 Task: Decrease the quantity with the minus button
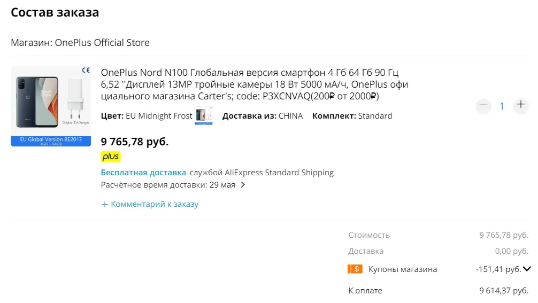pos(483,106)
